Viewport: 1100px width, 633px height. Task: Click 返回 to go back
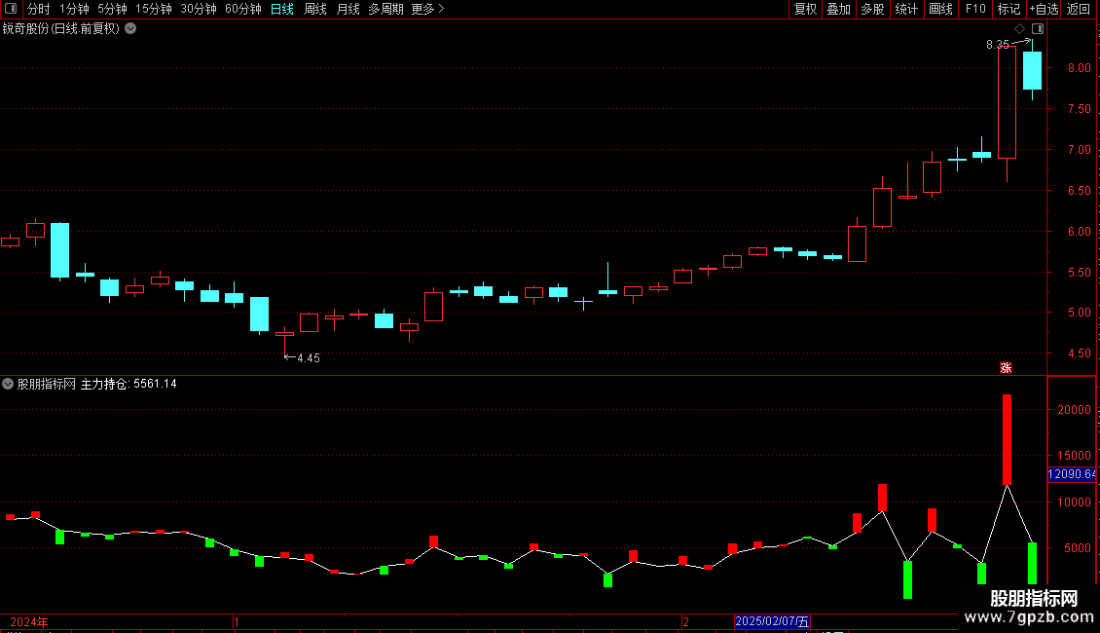point(1079,9)
